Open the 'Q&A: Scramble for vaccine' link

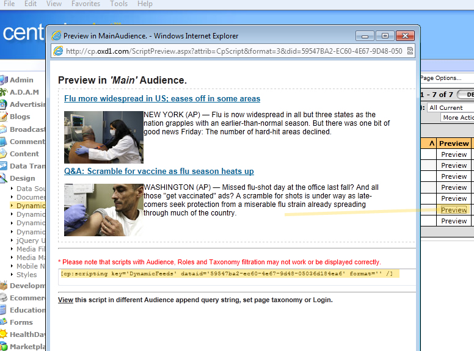(x=159, y=171)
